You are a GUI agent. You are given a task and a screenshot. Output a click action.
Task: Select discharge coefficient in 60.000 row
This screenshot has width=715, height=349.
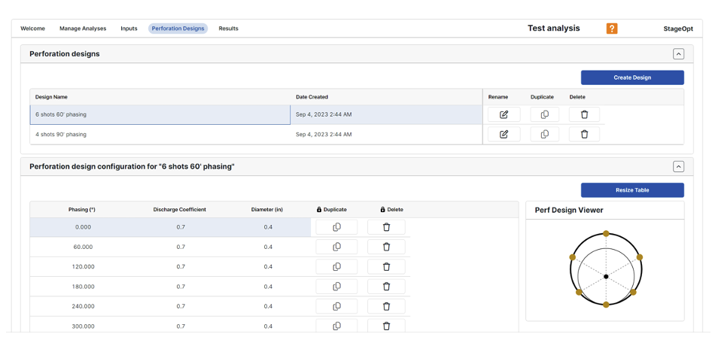click(181, 247)
